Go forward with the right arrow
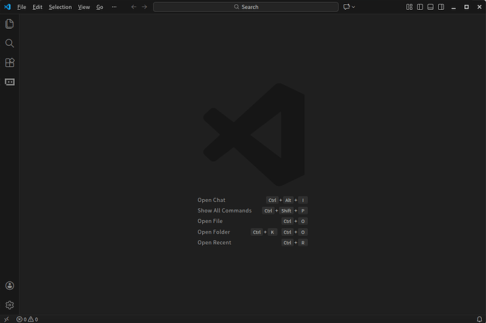Viewport: 486px width, 323px height. coord(144,7)
